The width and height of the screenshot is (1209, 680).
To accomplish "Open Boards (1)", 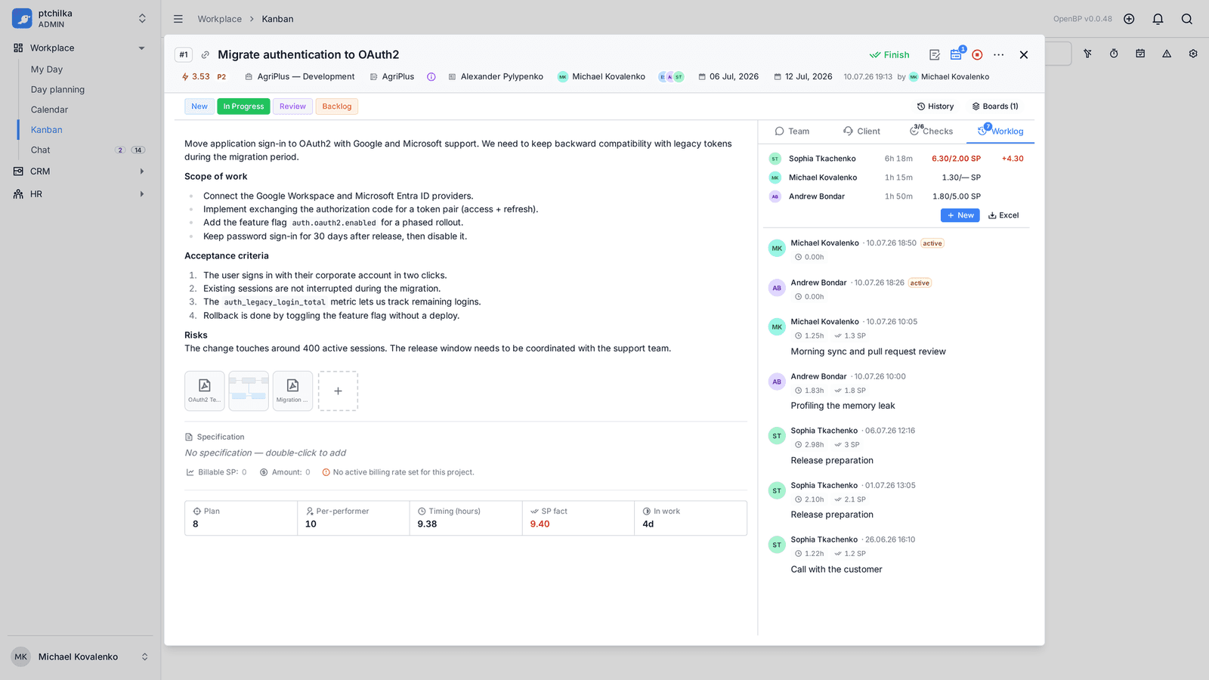I will point(995,107).
